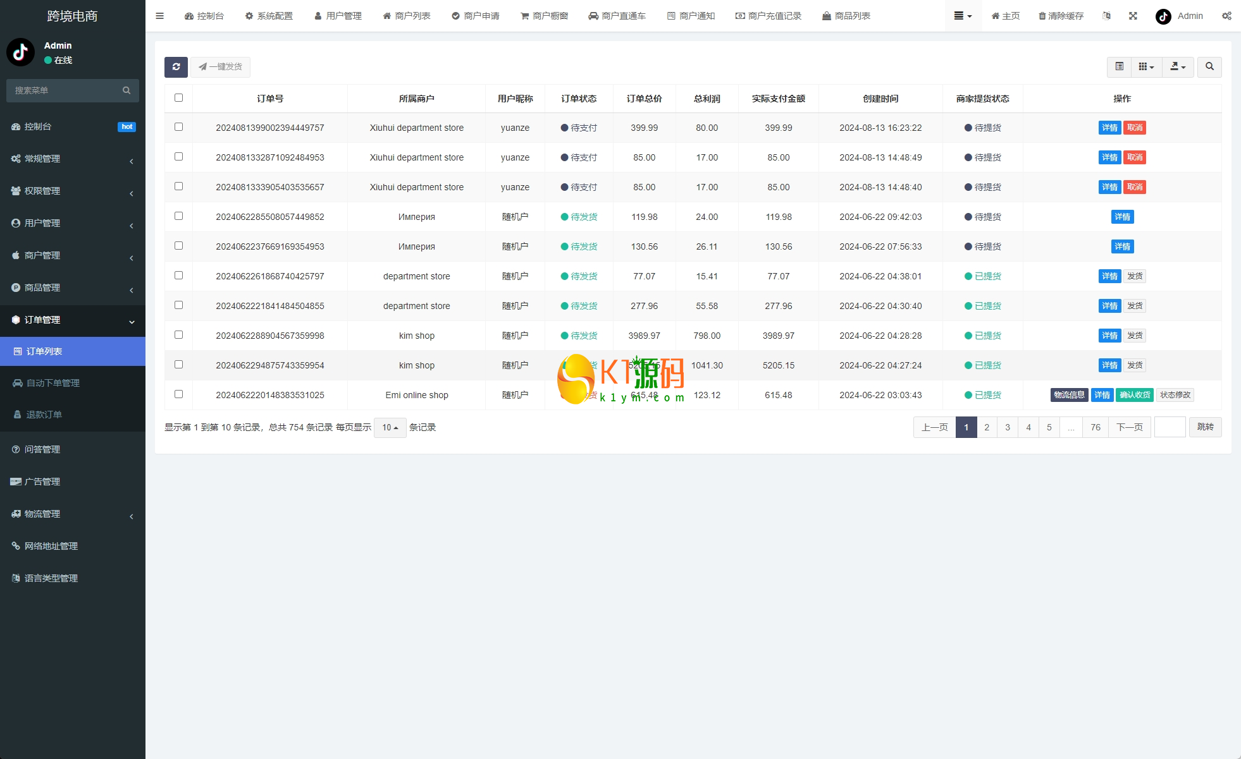Check the box for order 202406222184148450 4855
The width and height of the screenshot is (1241, 759).
pyautogui.click(x=178, y=305)
